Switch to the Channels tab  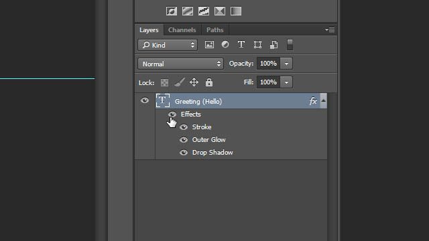point(182,30)
